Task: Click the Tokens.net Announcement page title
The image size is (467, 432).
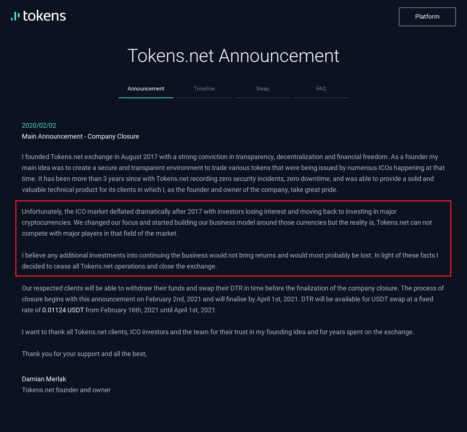Action: tap(233, 56)
